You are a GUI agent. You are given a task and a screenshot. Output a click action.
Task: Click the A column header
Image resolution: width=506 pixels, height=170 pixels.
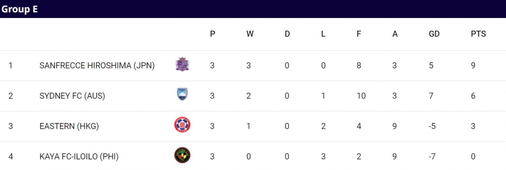click(395, 34)
